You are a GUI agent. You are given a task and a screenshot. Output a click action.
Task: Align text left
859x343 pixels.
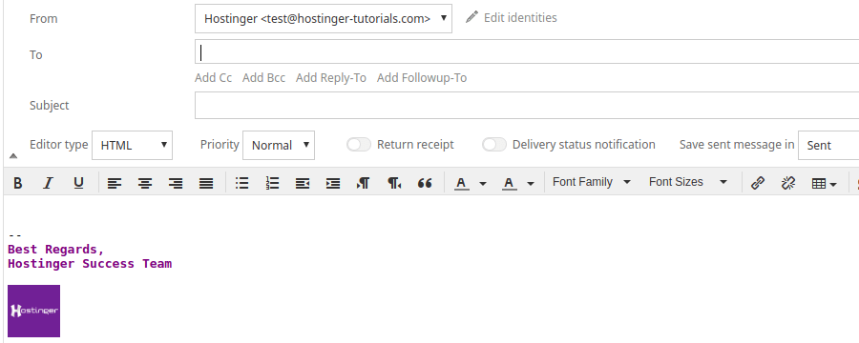coord(114,183)
